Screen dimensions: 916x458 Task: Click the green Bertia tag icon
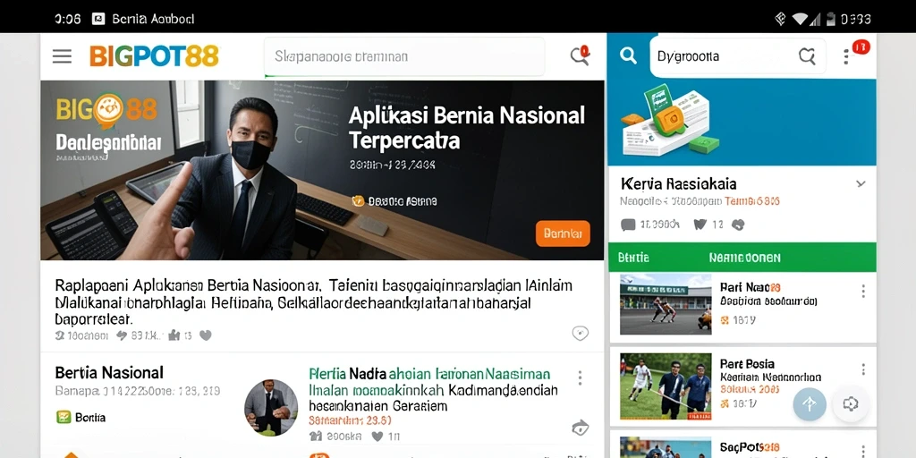point(64,417)
